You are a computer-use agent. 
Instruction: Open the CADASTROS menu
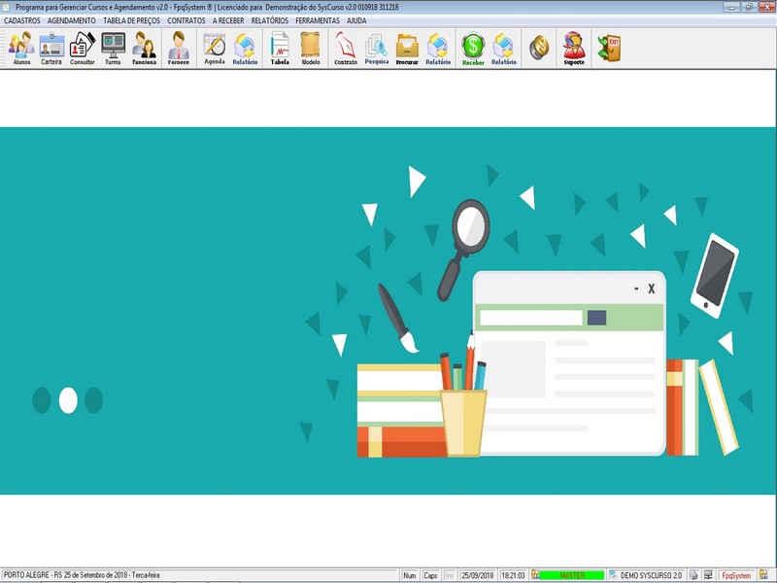coord(22,20)
